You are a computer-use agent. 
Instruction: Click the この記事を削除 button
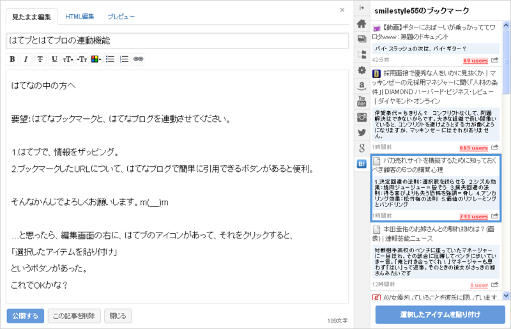74,316
